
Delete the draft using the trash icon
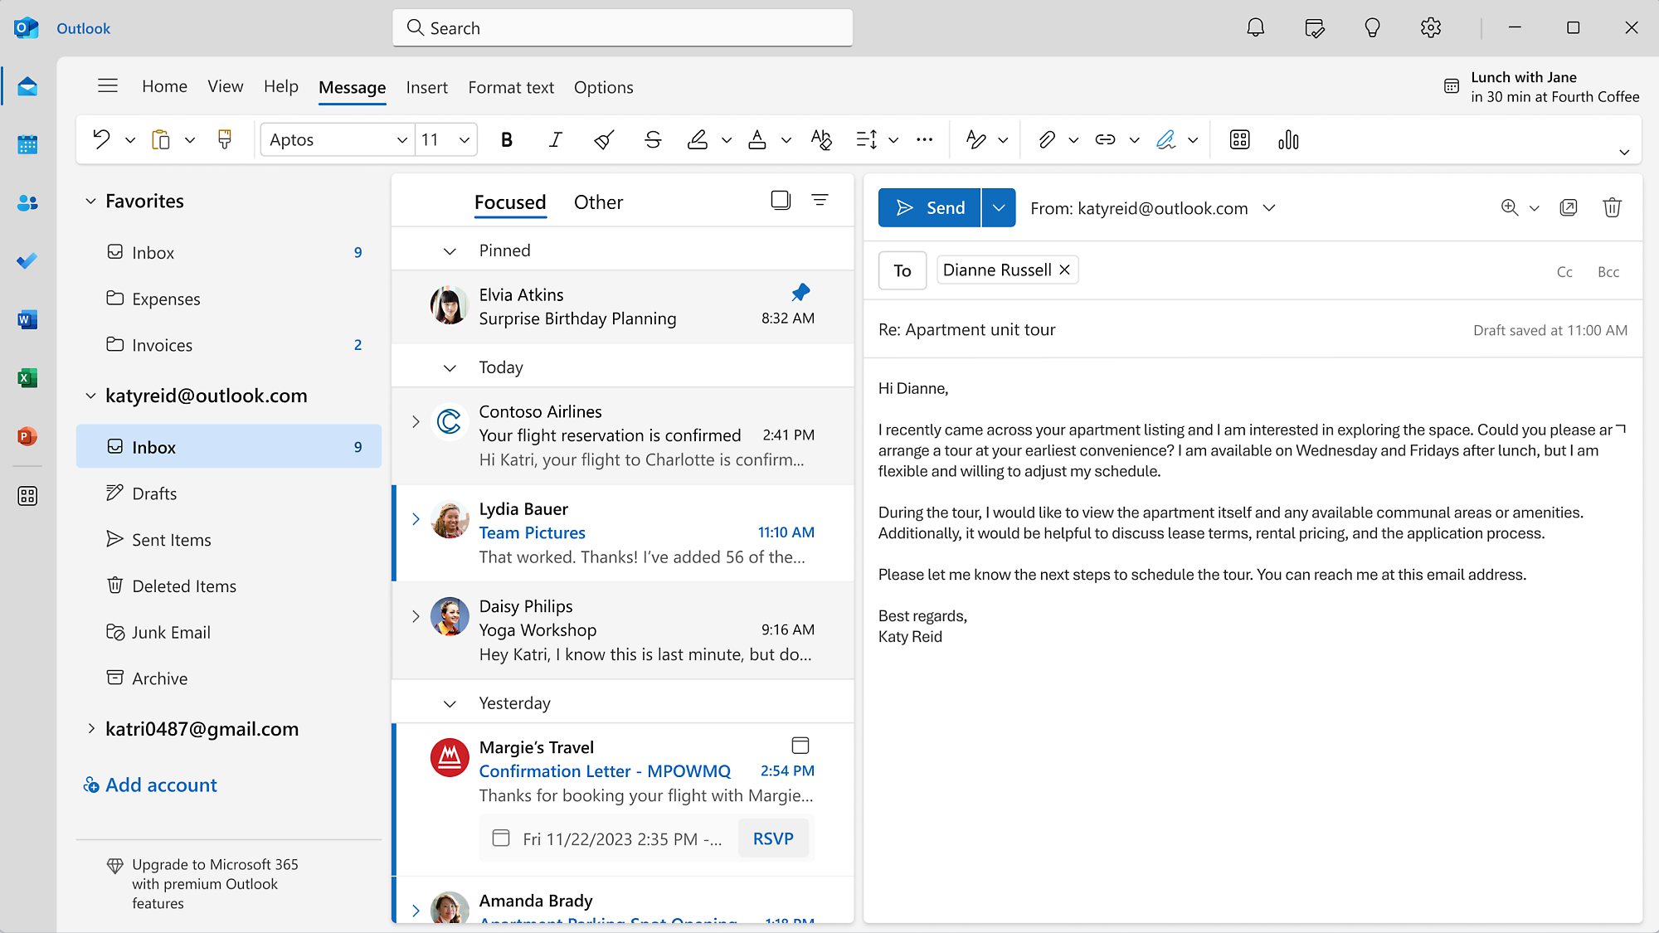pyautogui.click(x=1613, y=207)
